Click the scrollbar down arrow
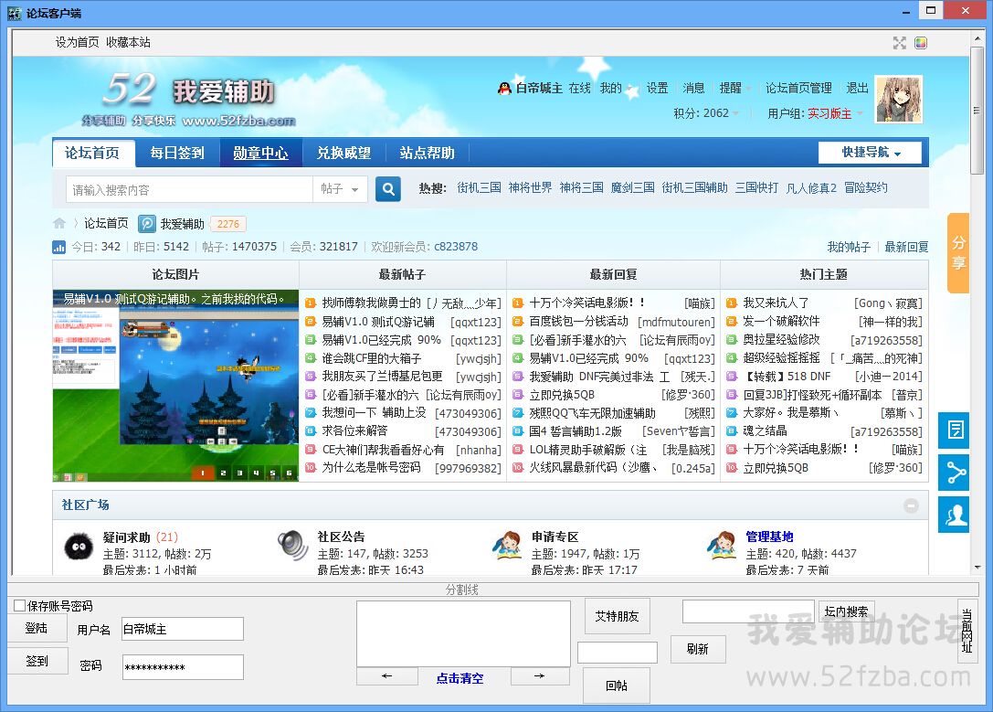Image resolution: width=993 pixels, height=712 pixels. click(x=977, y=567)
